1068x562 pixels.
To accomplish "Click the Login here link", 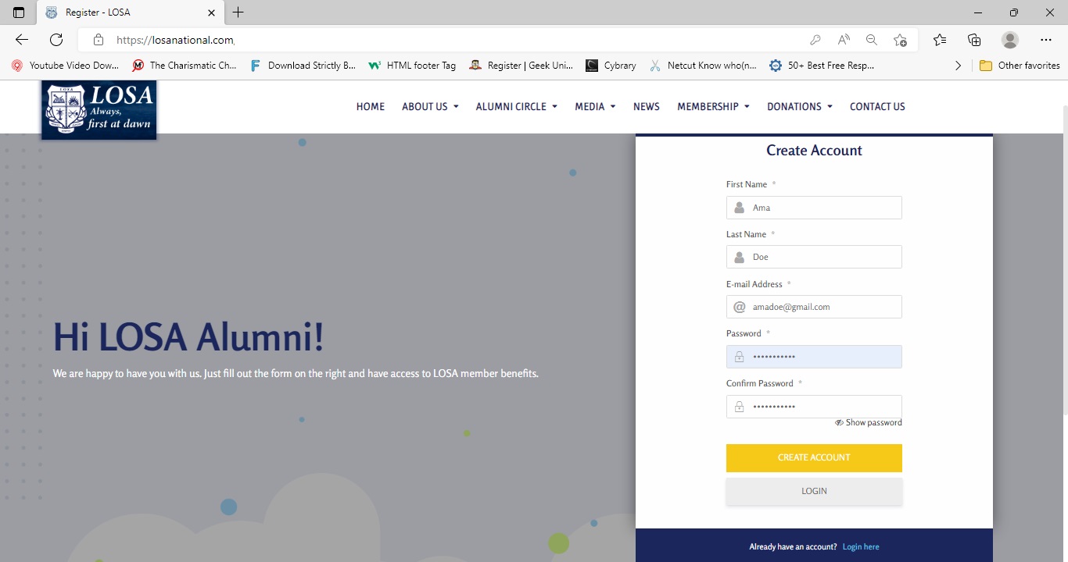I will 861,547.
